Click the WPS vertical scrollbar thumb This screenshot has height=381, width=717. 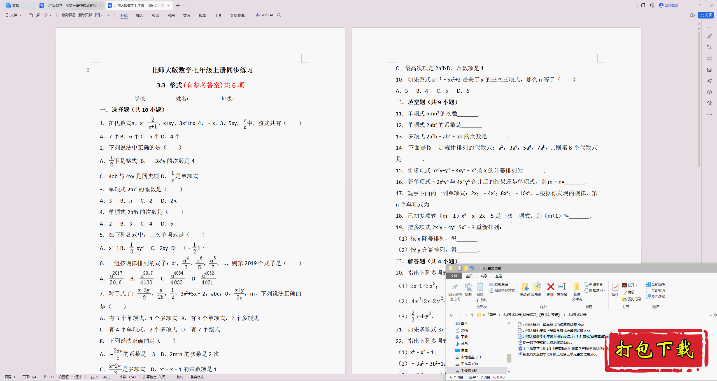tap(699, 99)
